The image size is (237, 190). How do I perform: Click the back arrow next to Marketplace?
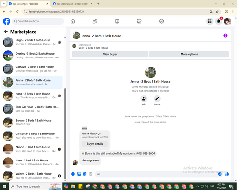pos(6,32)
